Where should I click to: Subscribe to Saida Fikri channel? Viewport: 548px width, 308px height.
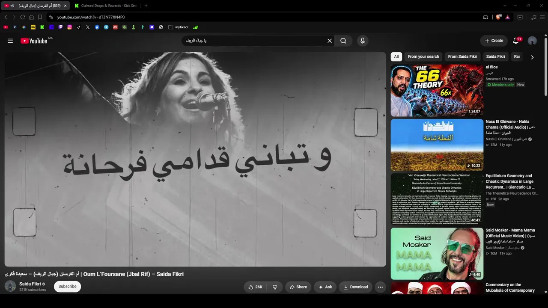coord(68,287)
